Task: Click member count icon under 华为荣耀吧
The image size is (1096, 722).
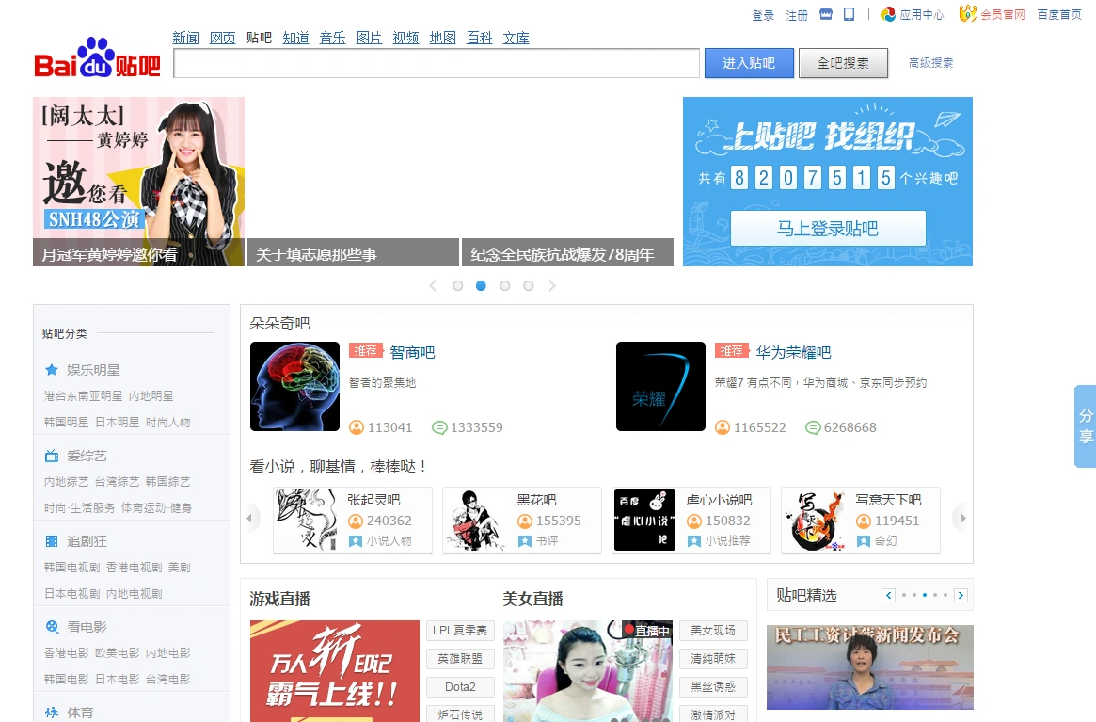Action: pyautogui.click(x=723, y=426)
